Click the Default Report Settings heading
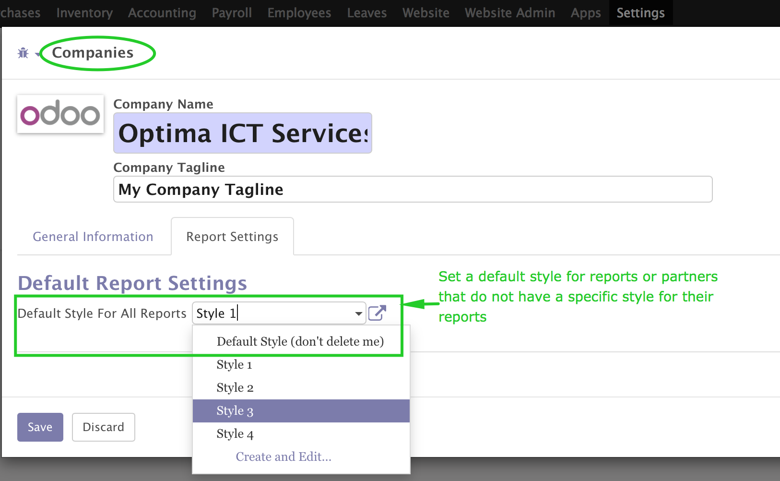The image size is (780, 481). 132,283
